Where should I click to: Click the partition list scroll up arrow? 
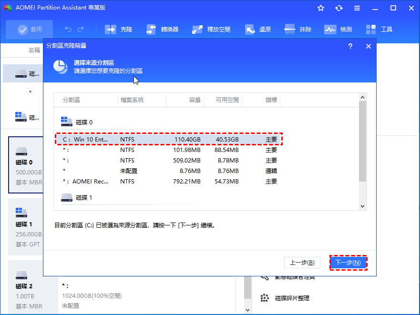(x=363, y=97)
